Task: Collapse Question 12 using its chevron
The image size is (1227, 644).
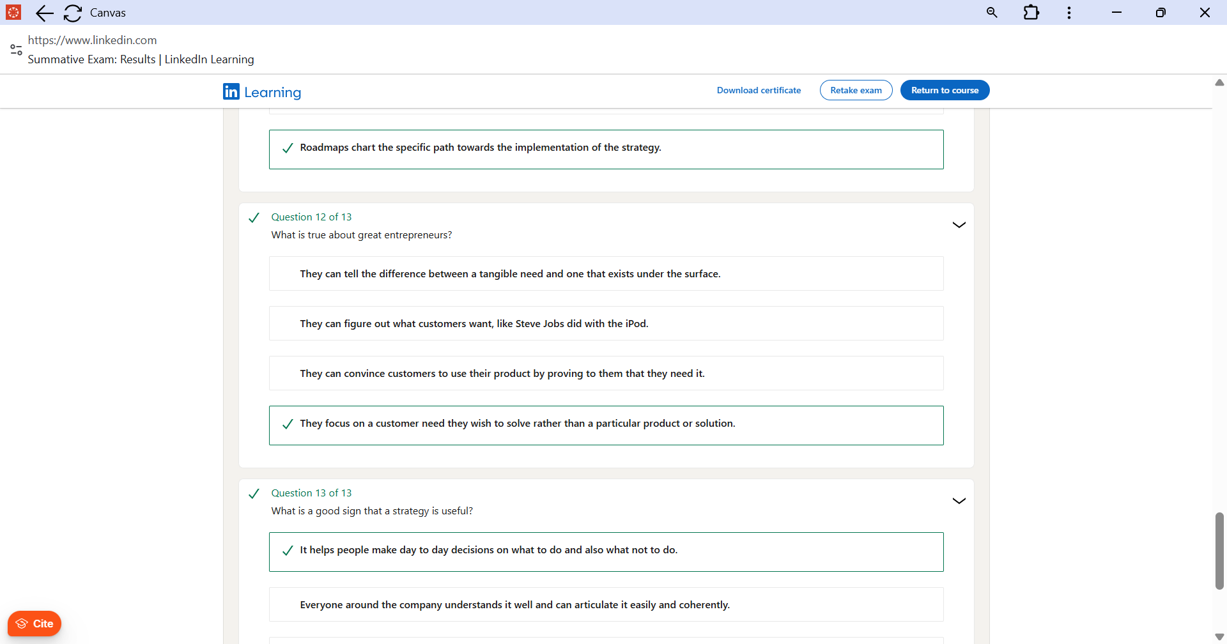Action: point(959,225)
